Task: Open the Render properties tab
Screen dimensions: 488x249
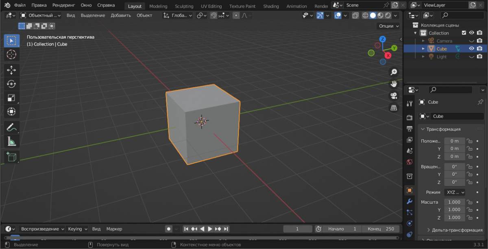Action: [410, 118]
